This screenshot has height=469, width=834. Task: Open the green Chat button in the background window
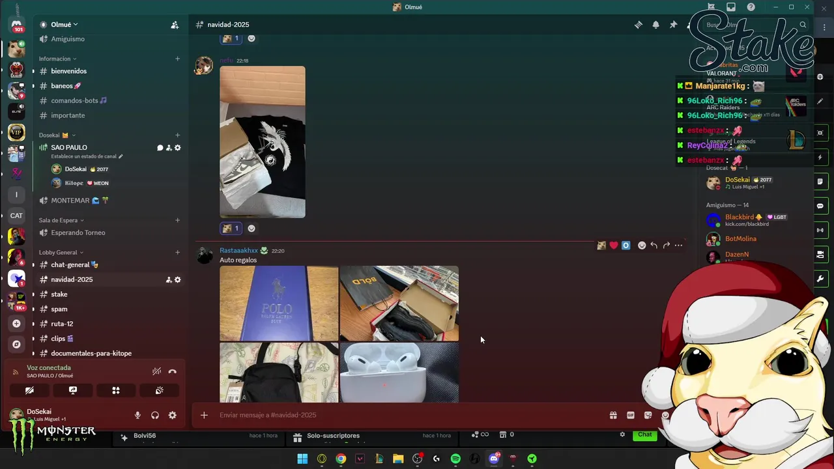tap(644, 434)
